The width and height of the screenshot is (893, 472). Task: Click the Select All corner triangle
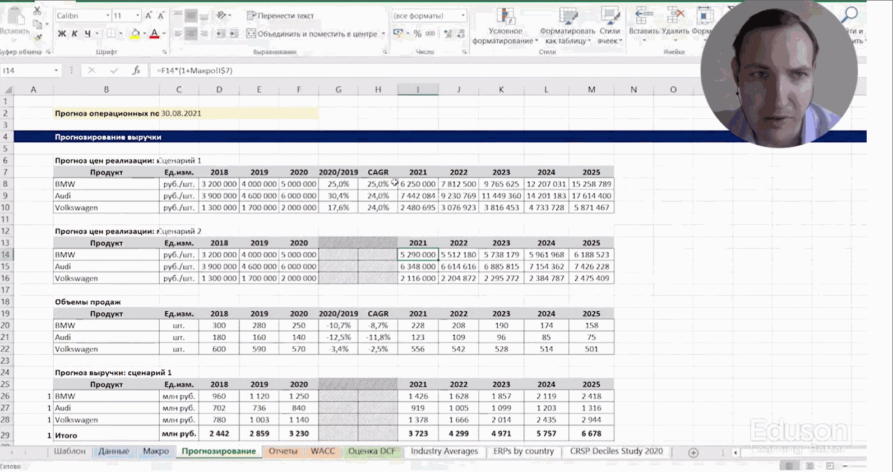point(8,90)
